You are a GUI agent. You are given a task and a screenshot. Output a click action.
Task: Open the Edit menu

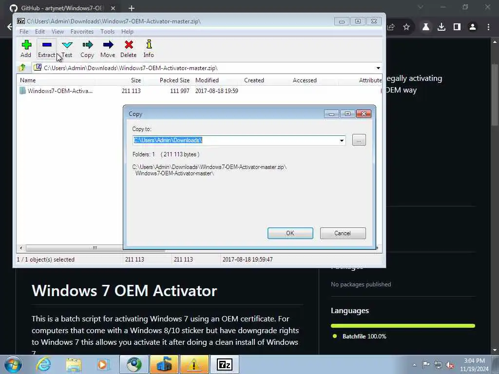pyautogui.click(x=40, y=32)
